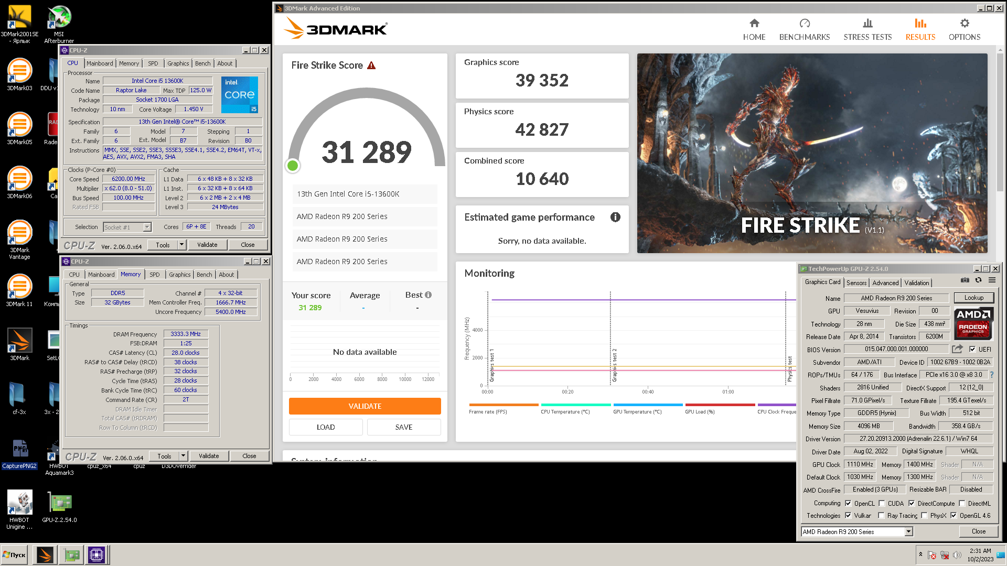Toggle the Ray Tracing checkbox
This screenshot has width=1007, height=566.
click(x=882, y=515)
